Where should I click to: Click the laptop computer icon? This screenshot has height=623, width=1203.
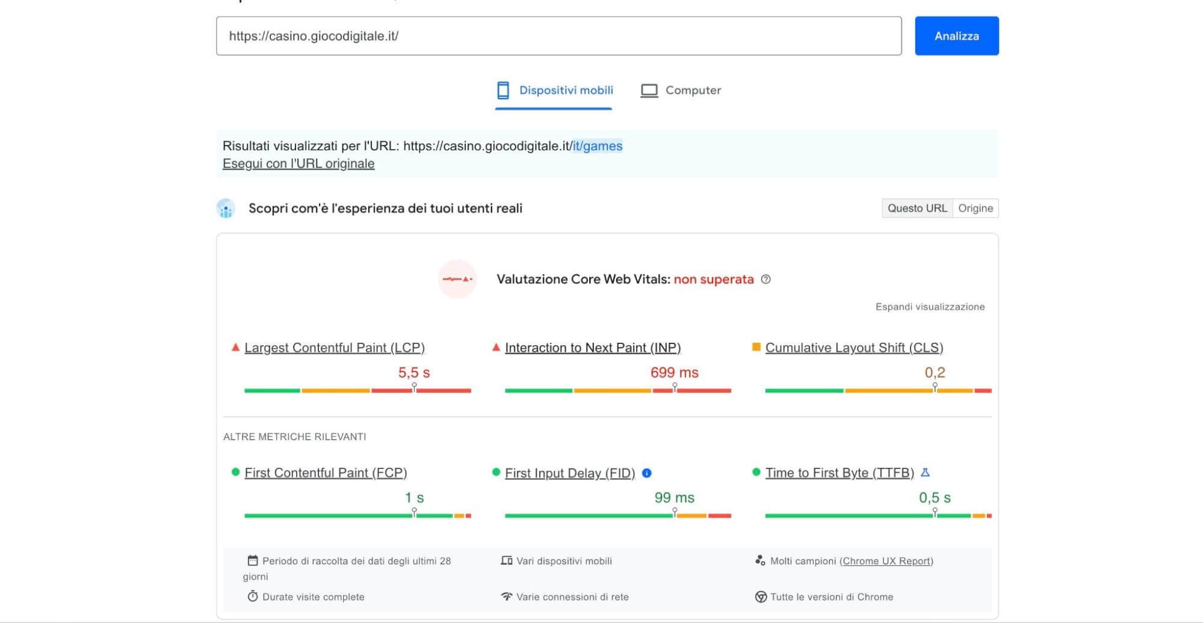(649, 91)
